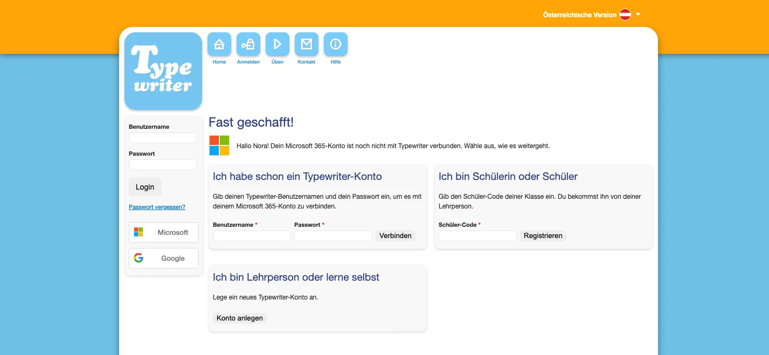
Task: Focus the Schüler-Code input field
Action: [x=477, y=235]
